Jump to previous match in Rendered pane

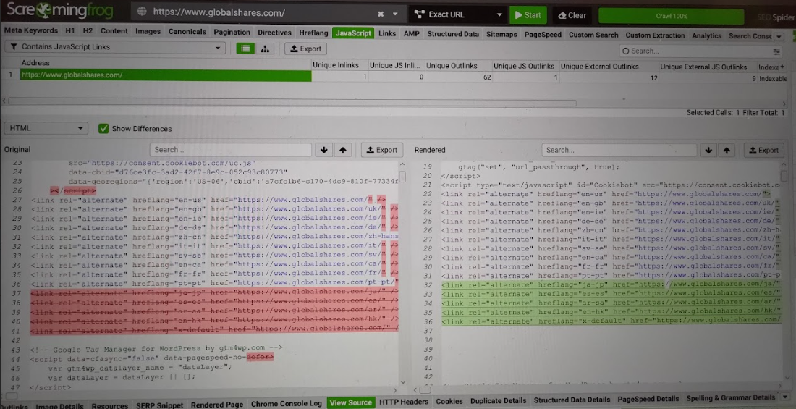pyautogui.click(x=727, y=151)
